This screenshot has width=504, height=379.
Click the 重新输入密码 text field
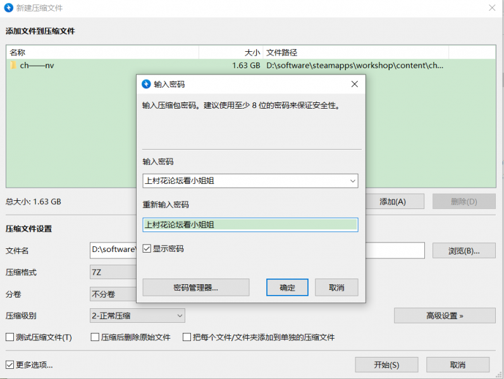[250, 224]
